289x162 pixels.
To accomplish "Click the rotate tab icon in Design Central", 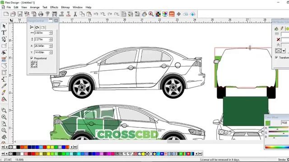I will (37, 27).
